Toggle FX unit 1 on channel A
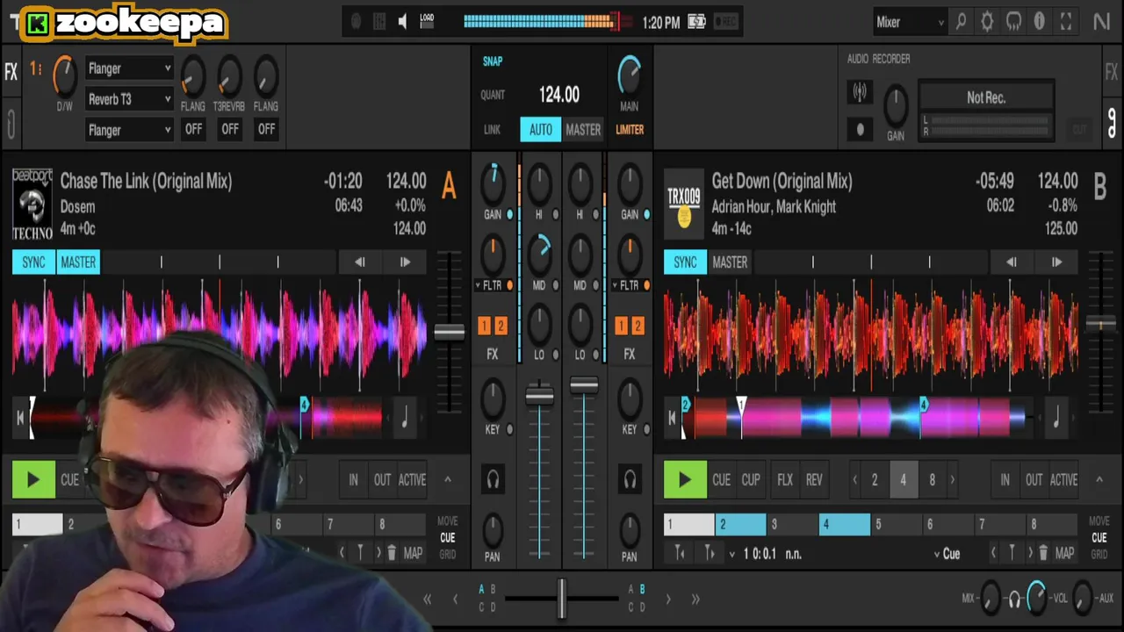1124x632 pixels. (484, 327)
